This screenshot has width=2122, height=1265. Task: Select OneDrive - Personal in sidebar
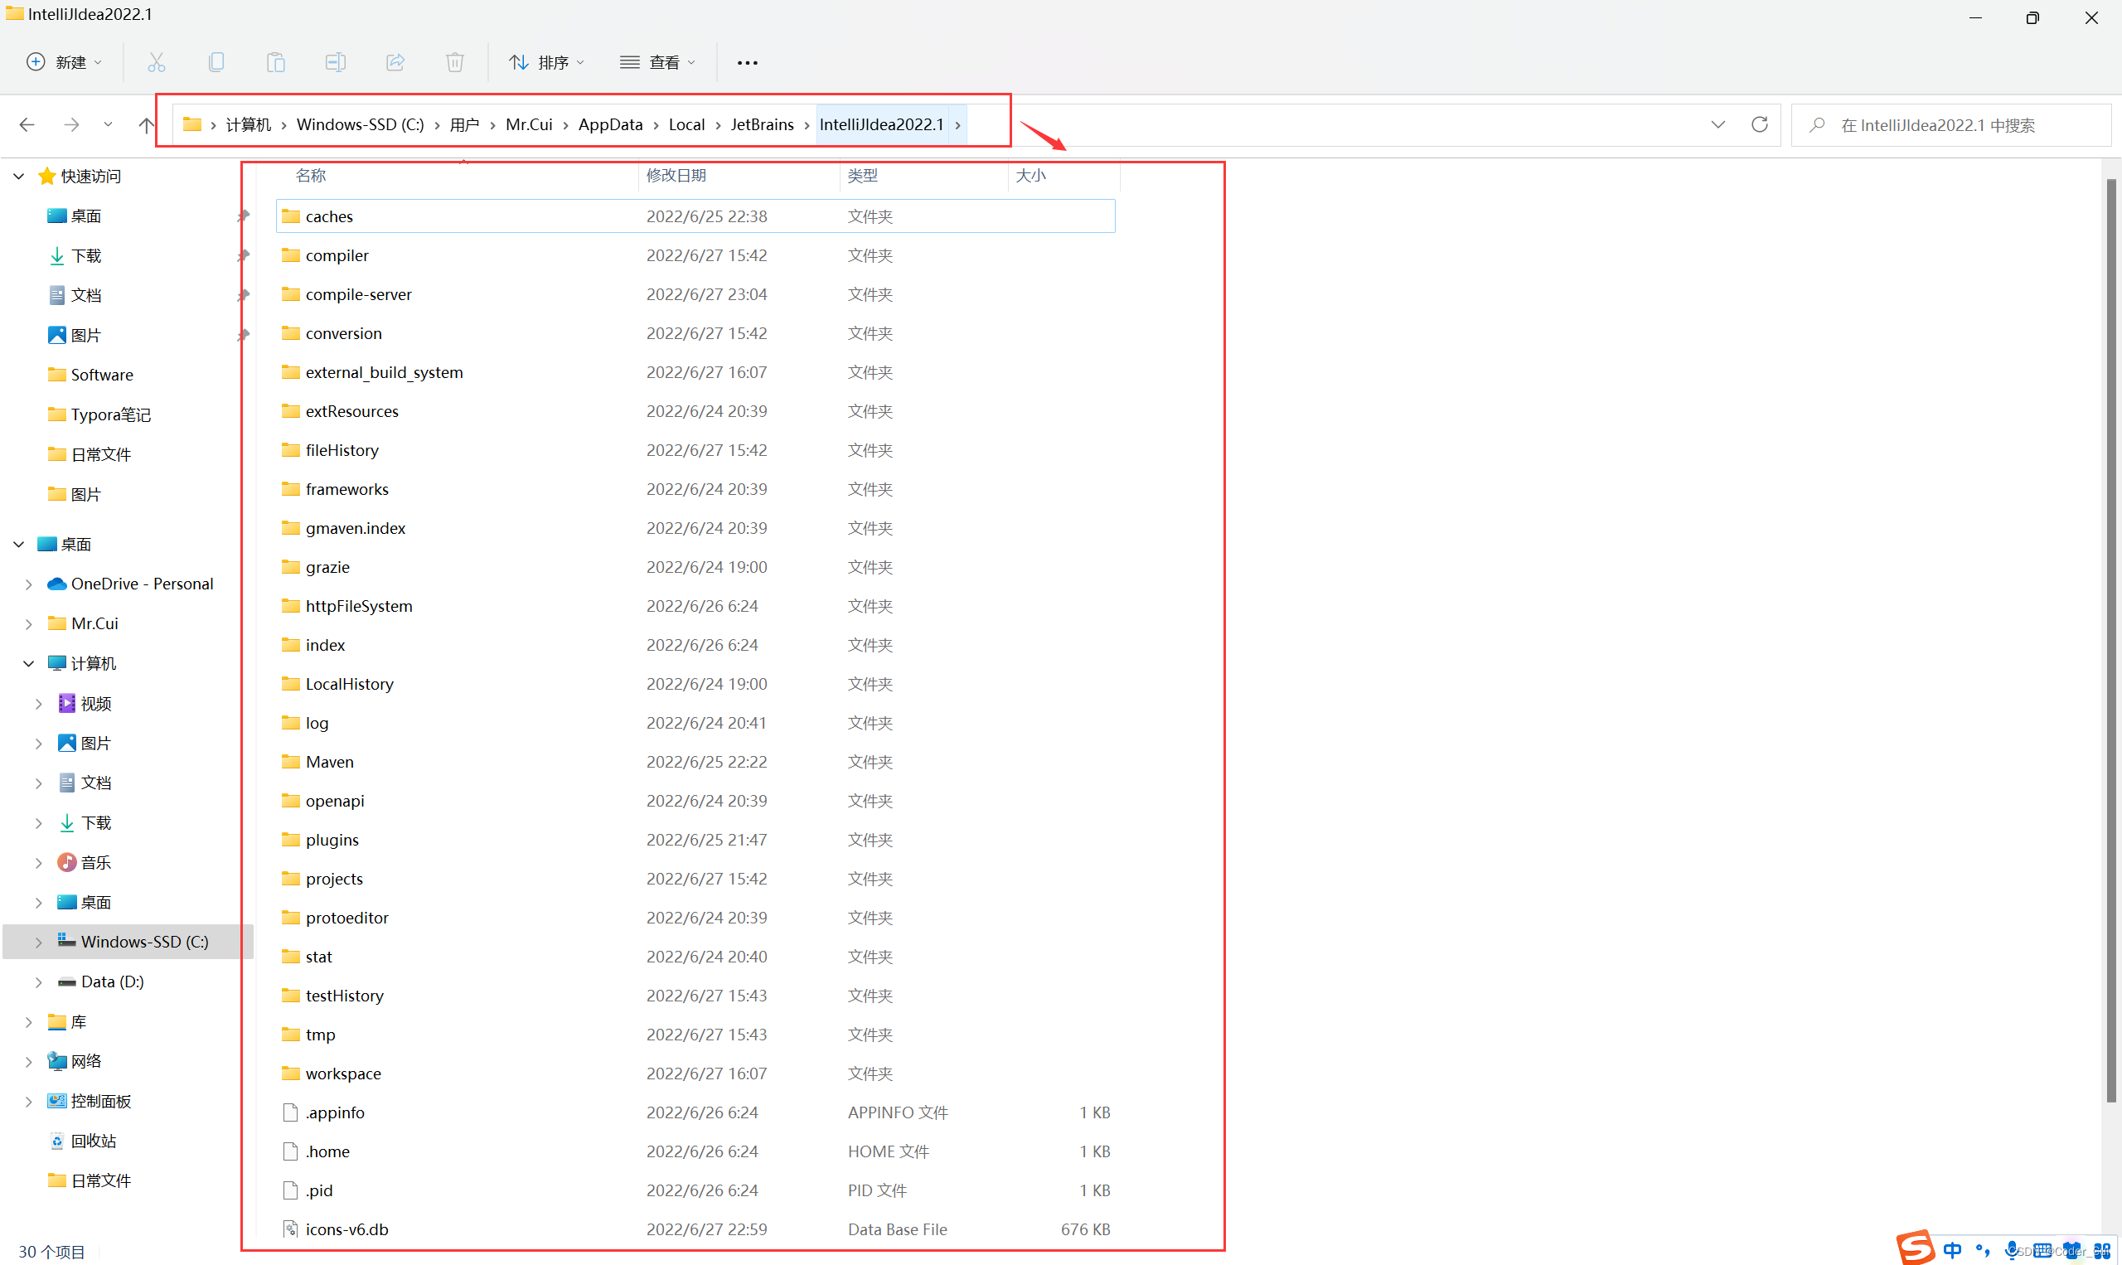pyautogui.click(x=142, y=584)
